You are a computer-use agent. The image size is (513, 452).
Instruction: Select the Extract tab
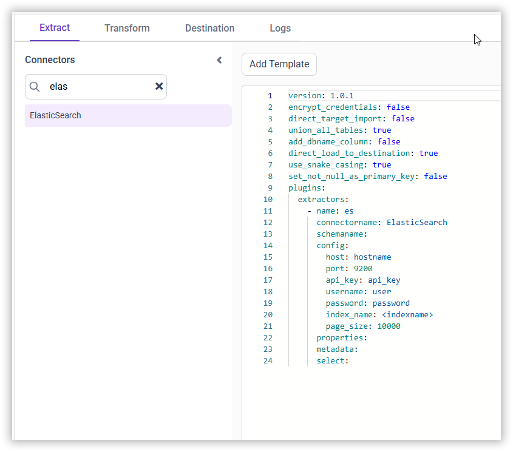pos(55,28)
